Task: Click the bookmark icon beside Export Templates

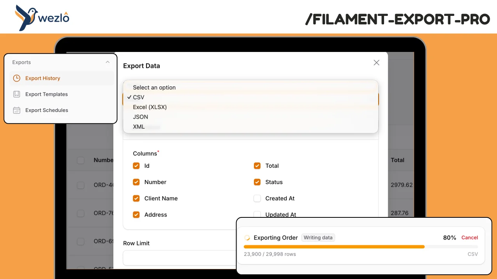Action: [16, 94]
